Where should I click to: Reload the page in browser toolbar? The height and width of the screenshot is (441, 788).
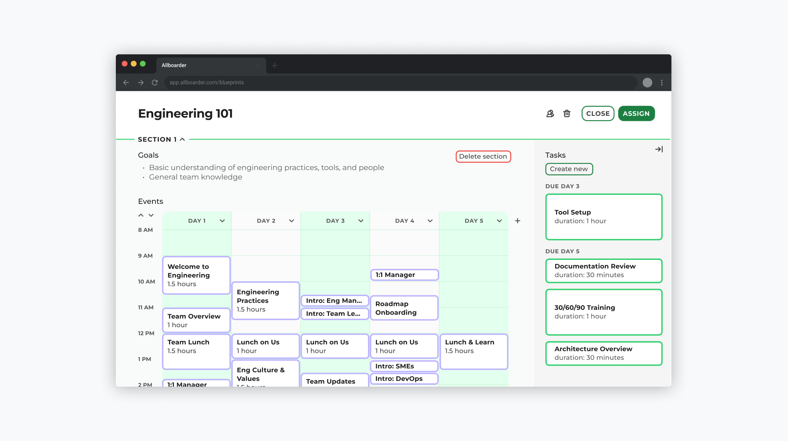pyautogui.click(x=155, y=82)
